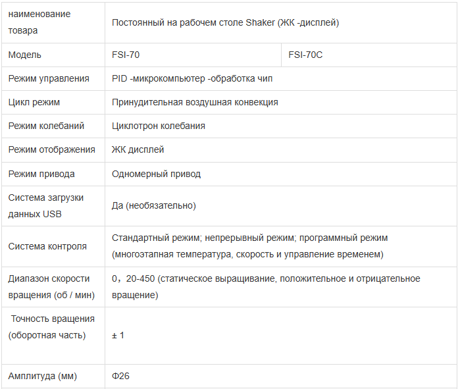Click the 'Режим управления' label
Viewport: 458px width, 389px height.
click(49, 78)
